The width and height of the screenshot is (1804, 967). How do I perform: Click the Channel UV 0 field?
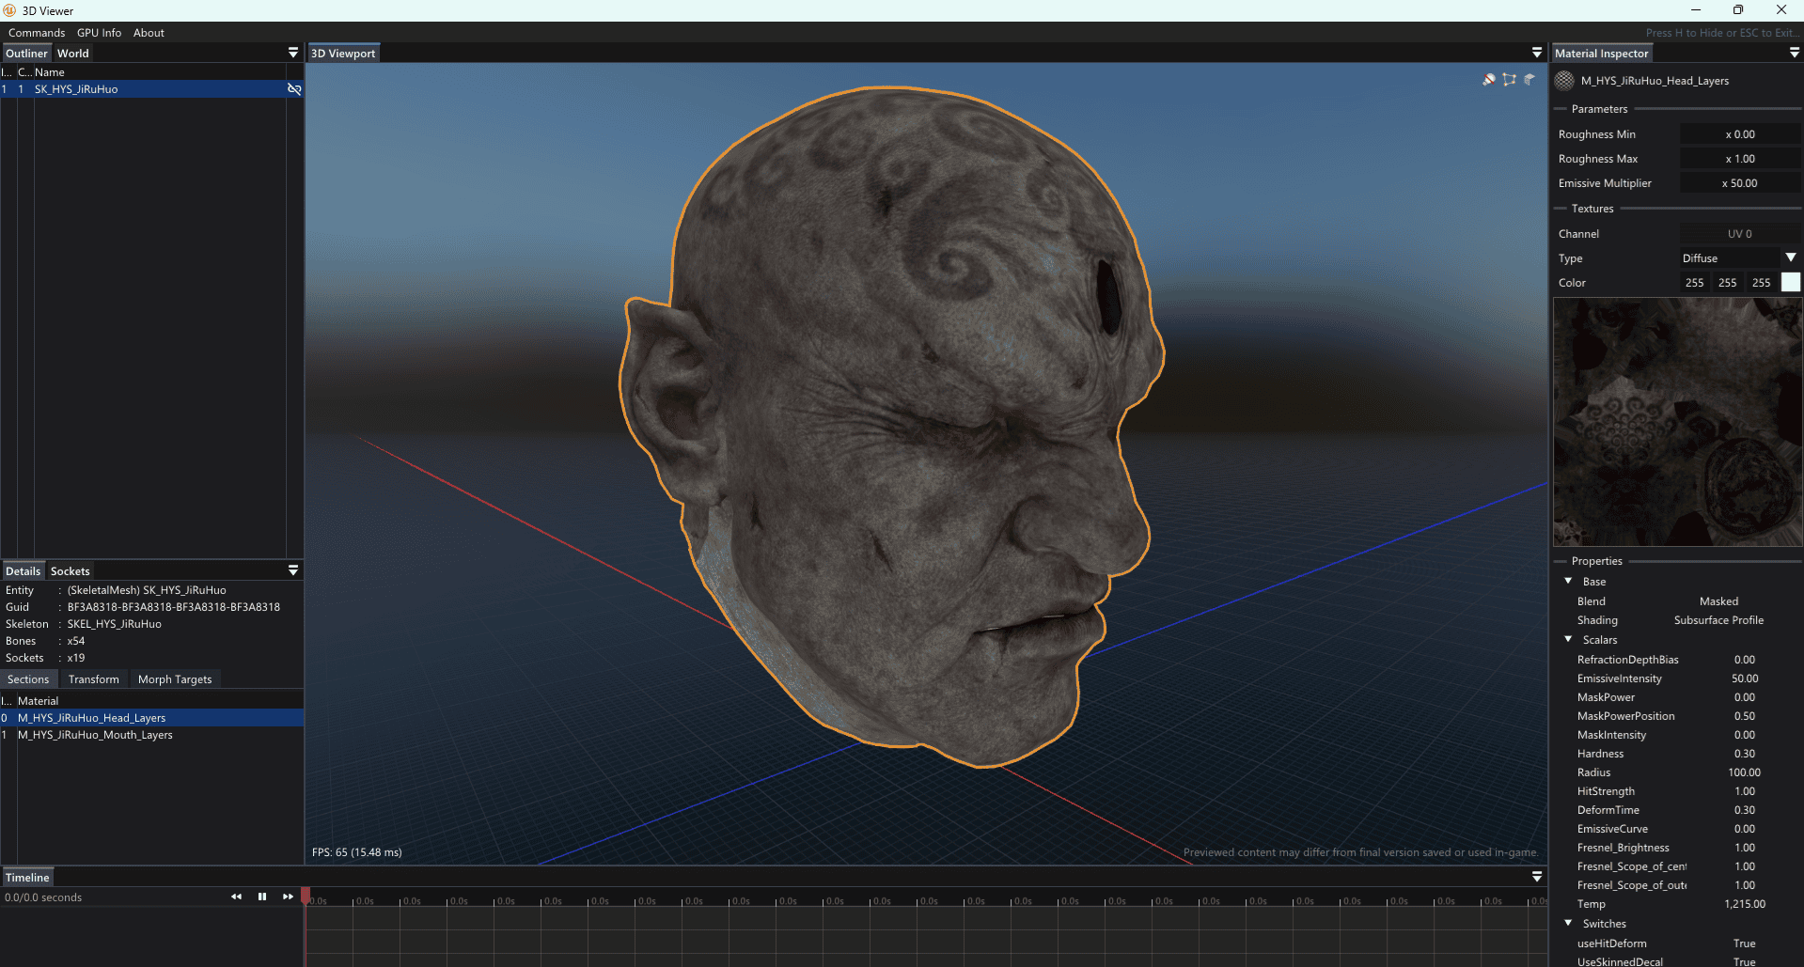coord(1740,234)
